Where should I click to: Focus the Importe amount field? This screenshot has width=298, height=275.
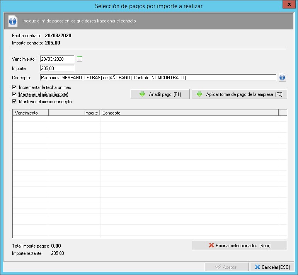point(57,68)
